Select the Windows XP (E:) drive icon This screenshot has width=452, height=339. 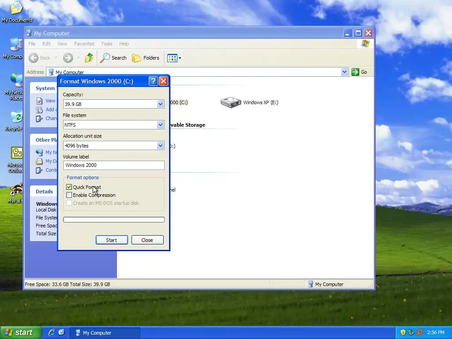(x=230, y=102)
